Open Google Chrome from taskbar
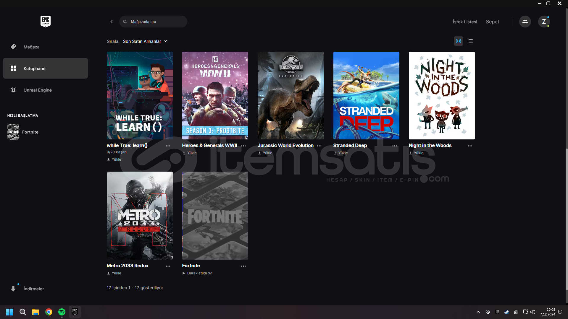Viewport: 568px width, 319px height. click(49, 312)
